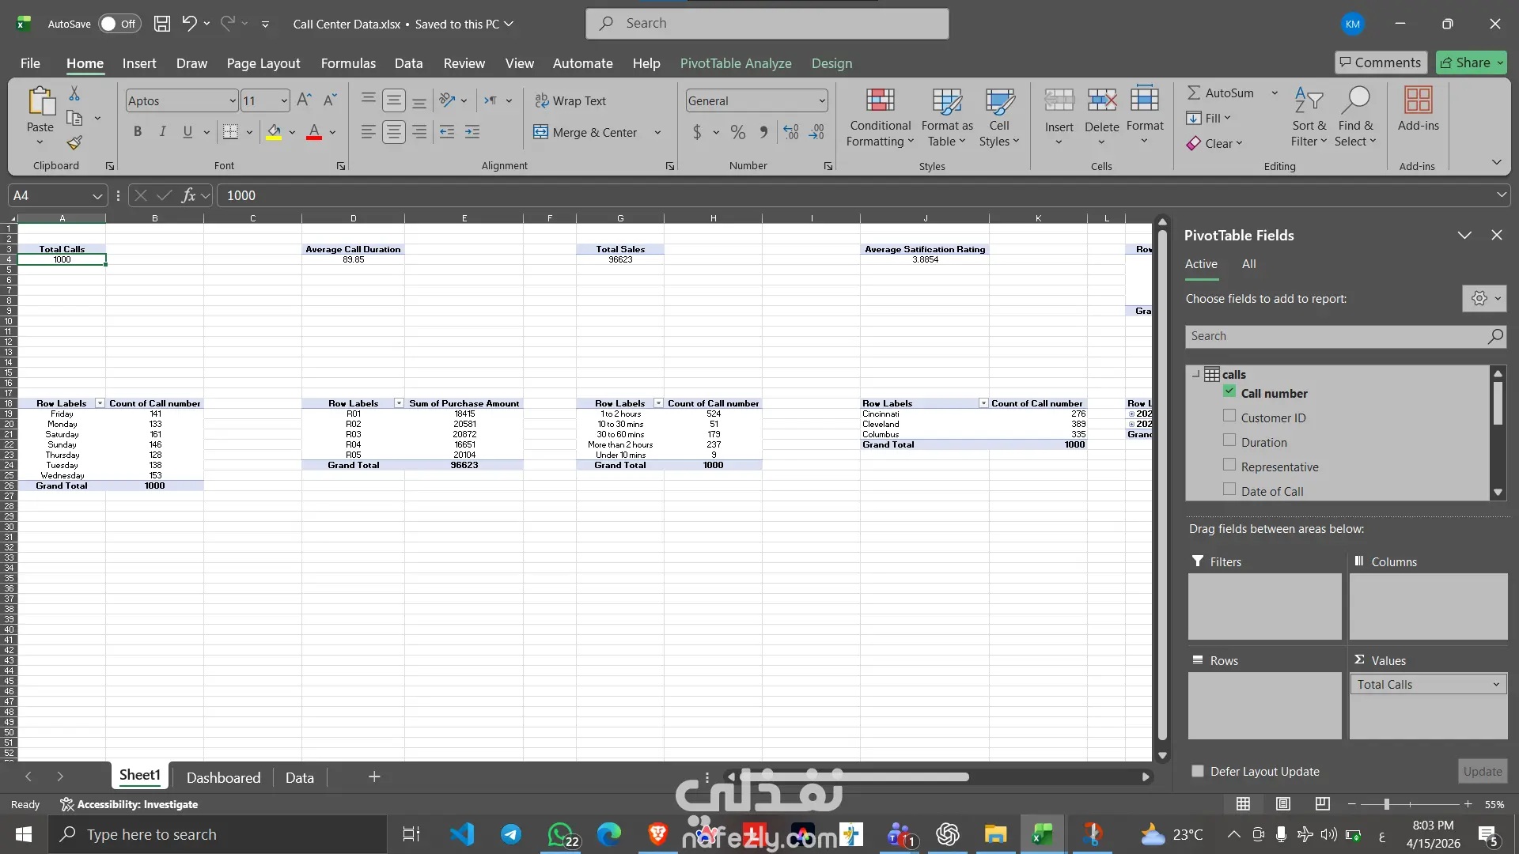Open the Total Calls value field dropdown
The image size is (1519, 854).
[x=1495, y=685]
